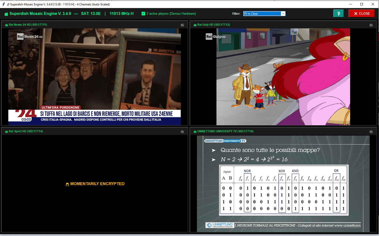Maximize the Superdish Mosaic Engine window
This screenshot has width=379, height=236.
[362, 4]
